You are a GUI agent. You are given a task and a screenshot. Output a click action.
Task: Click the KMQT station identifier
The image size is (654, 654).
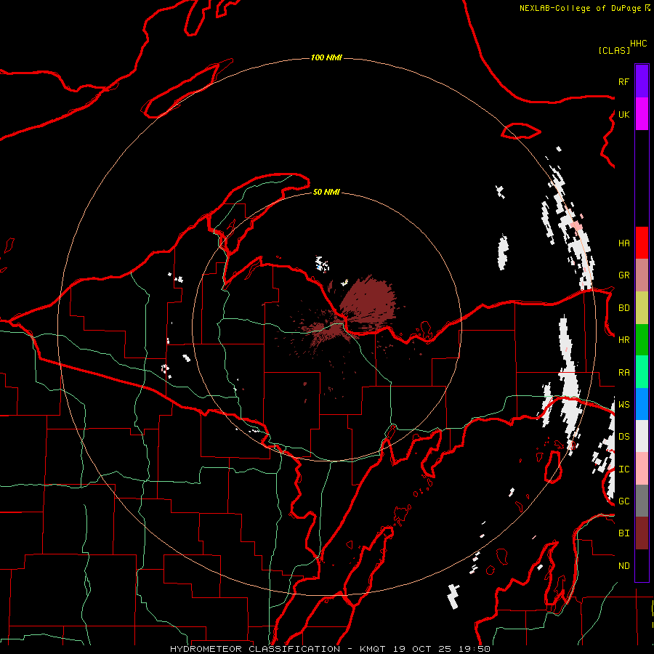(x=374, y=649)
